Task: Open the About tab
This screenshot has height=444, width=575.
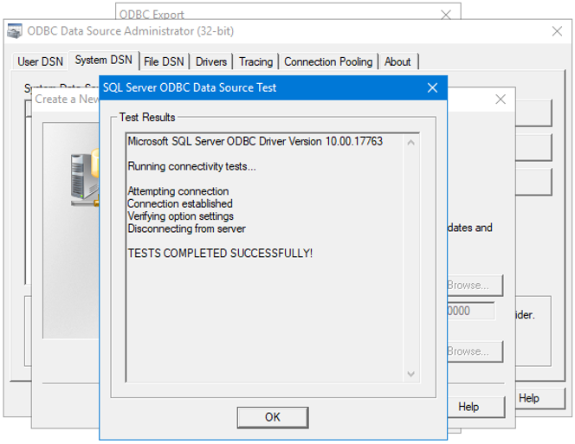Action: [397, 61]
